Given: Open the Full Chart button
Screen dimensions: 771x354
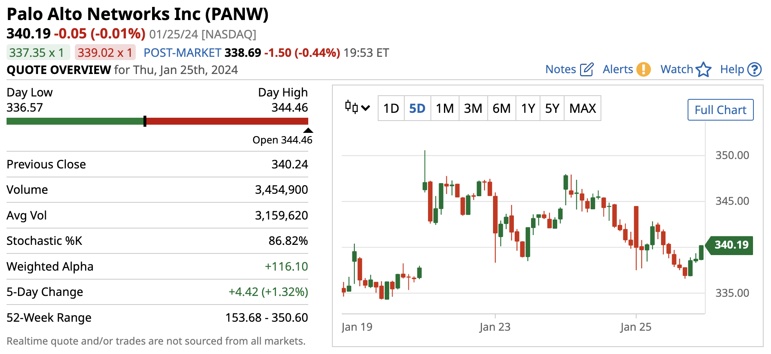Looking at the screenshot, I should pyautogui.click(x=720, y=110).
